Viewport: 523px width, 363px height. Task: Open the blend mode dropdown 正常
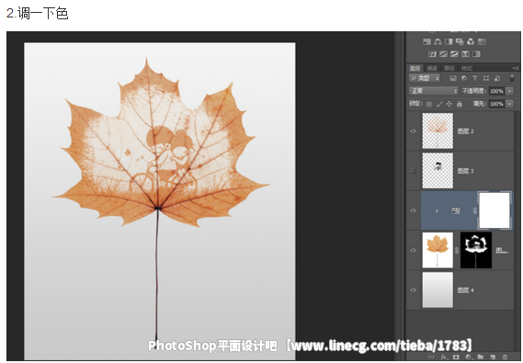point(434,91)
